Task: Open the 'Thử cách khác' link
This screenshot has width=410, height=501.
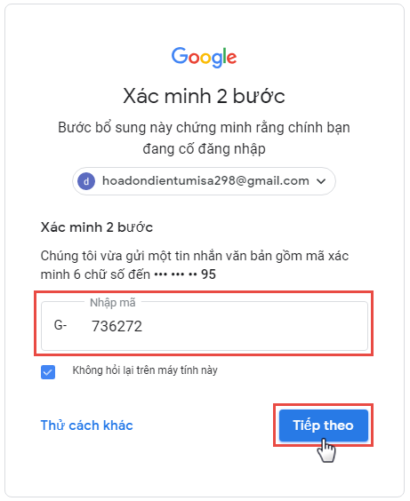Action: pyautogui.click(x=86, y=425)
